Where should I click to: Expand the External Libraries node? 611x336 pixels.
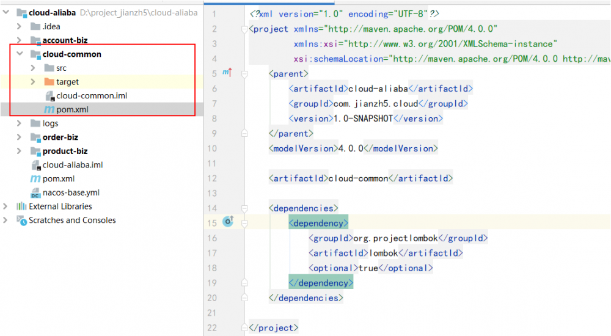tap(6, 206)
